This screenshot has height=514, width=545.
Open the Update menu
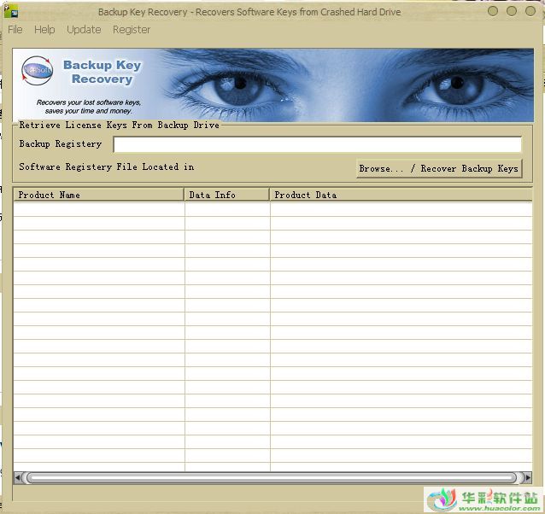pos(84,30)
